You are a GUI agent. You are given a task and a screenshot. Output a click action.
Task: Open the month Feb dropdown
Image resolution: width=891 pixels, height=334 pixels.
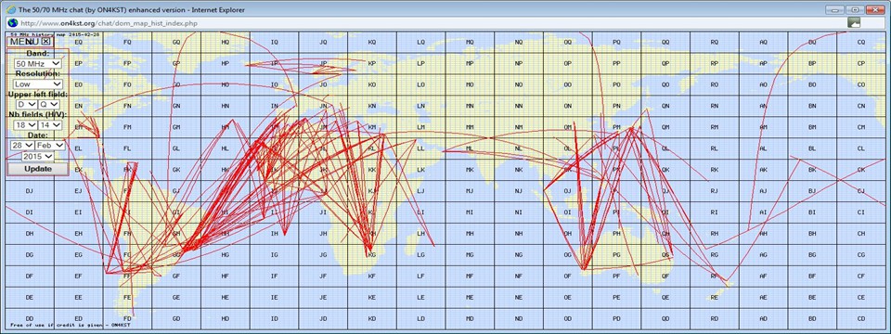[50, 146]
